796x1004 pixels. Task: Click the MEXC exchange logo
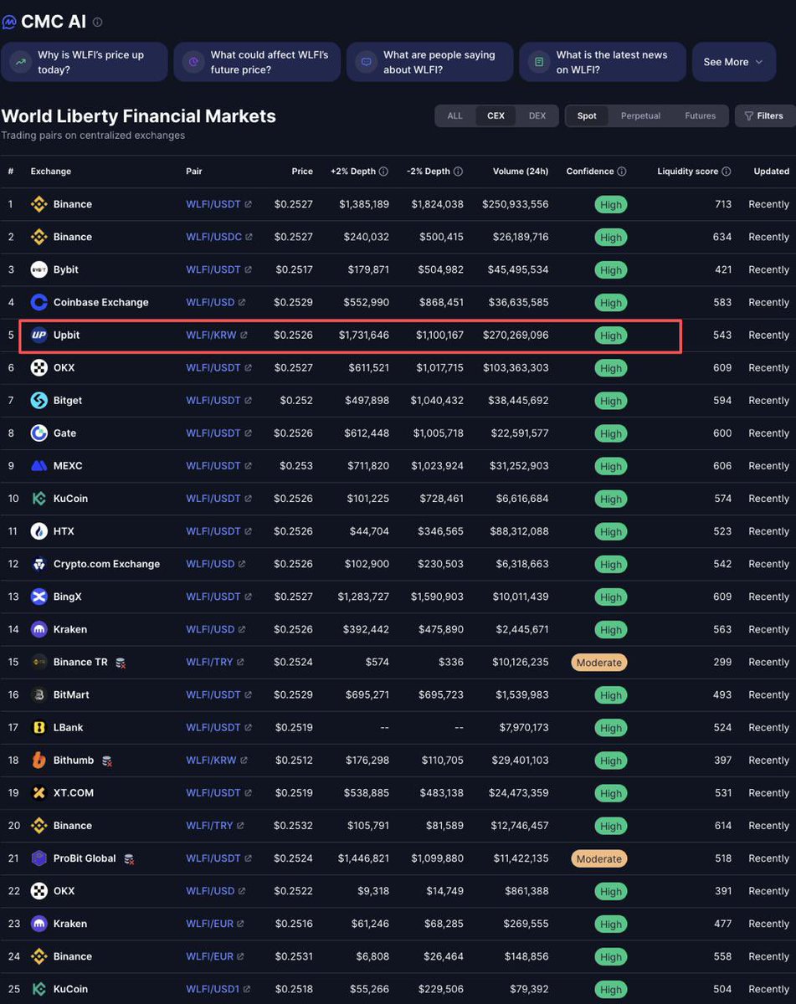(x=39, y=465)
